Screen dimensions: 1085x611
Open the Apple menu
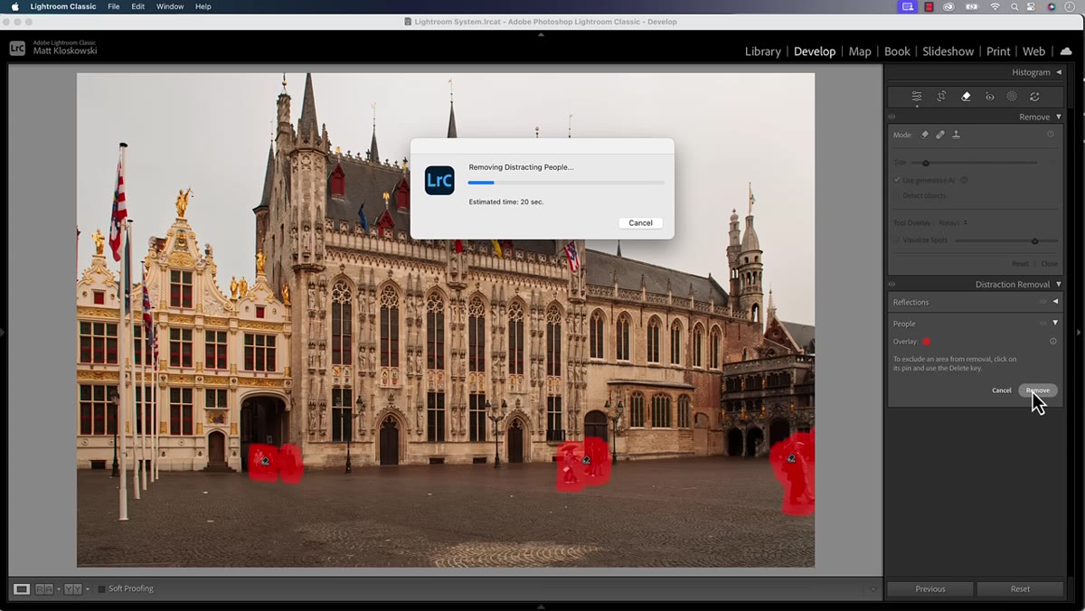click(14, 6)
